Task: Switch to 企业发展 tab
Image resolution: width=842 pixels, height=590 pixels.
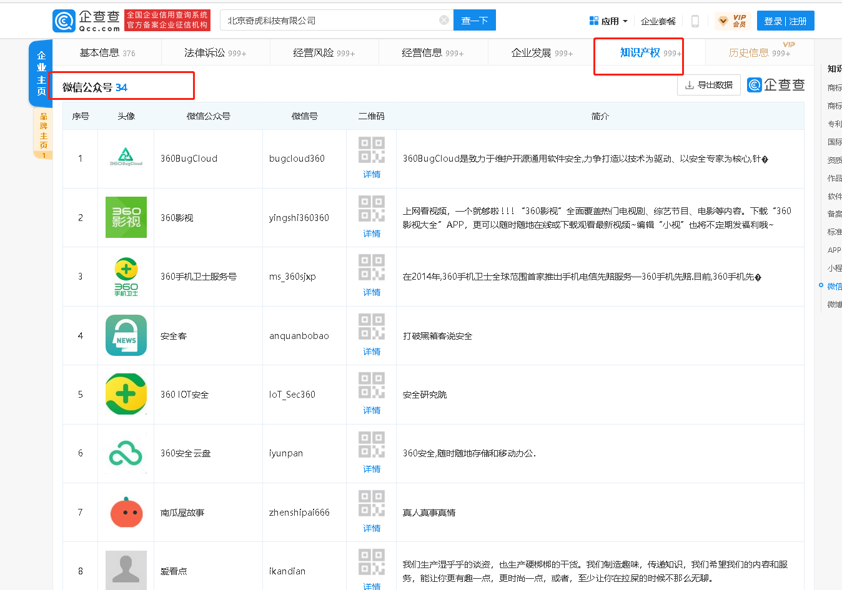Action: point(542,52)
